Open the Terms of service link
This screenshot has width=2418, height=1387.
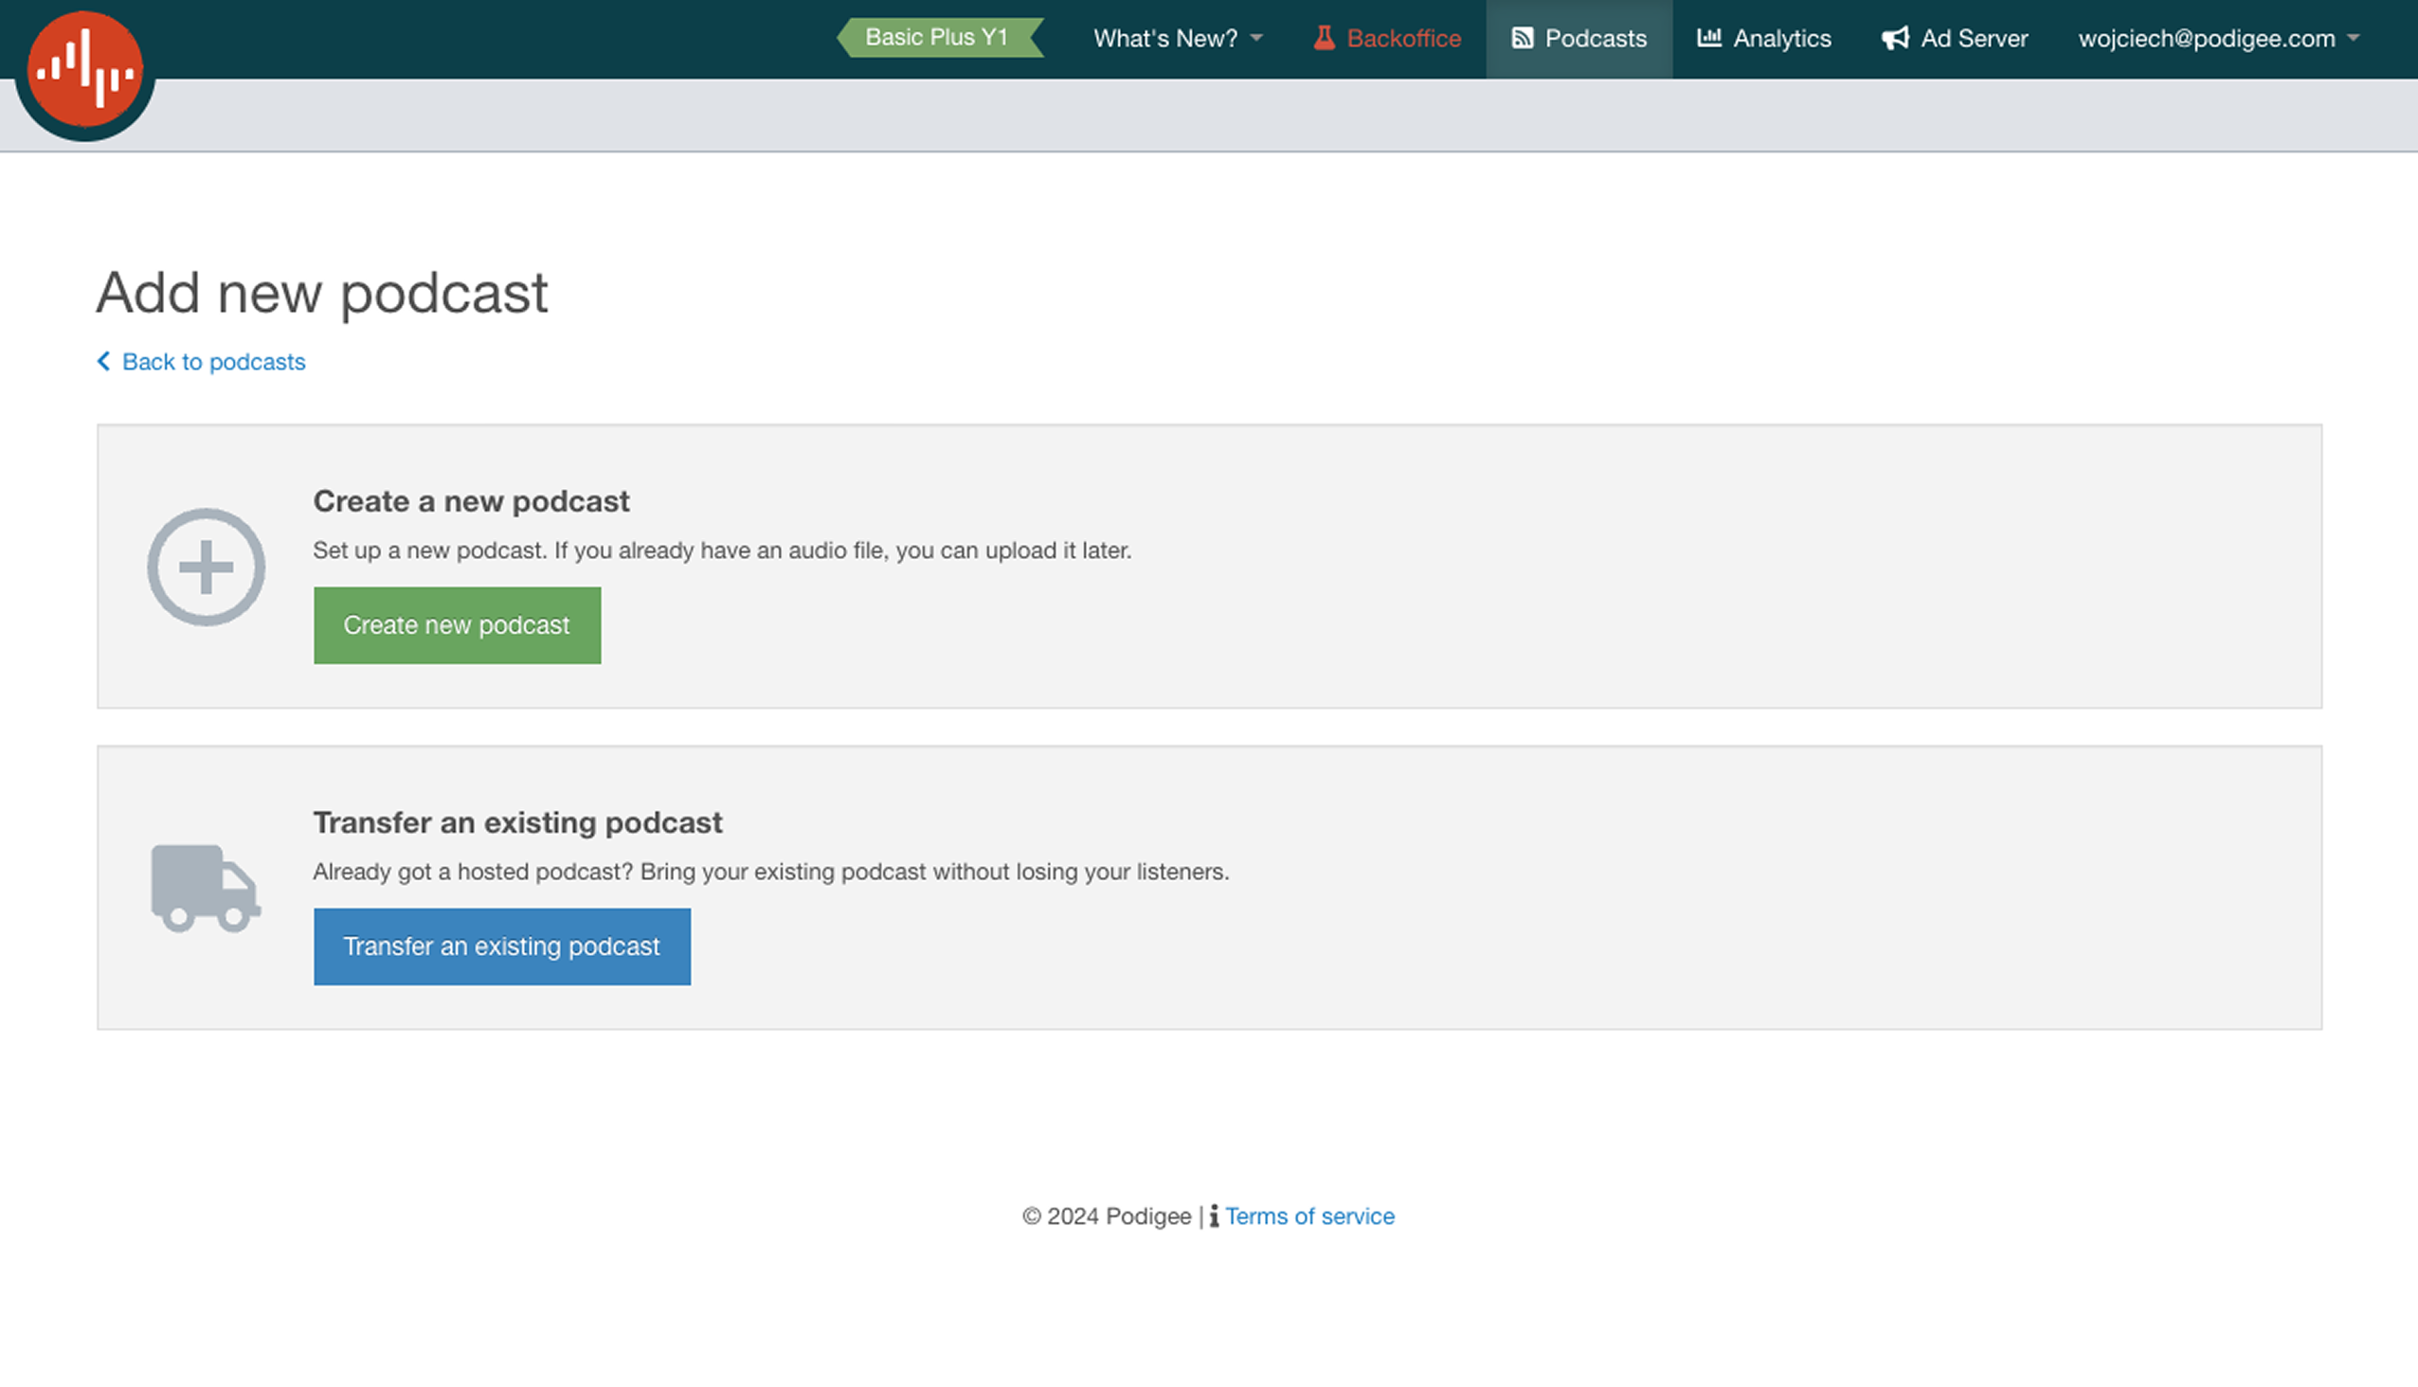(x=1309, y=1216)
